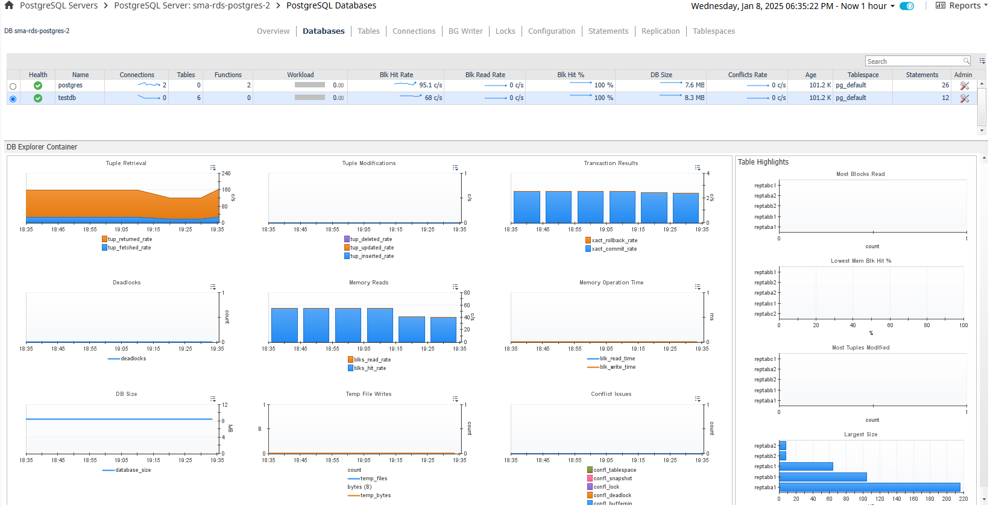
Task: Sort by Blk Hit Rate column header
Action: coord(396,75)
